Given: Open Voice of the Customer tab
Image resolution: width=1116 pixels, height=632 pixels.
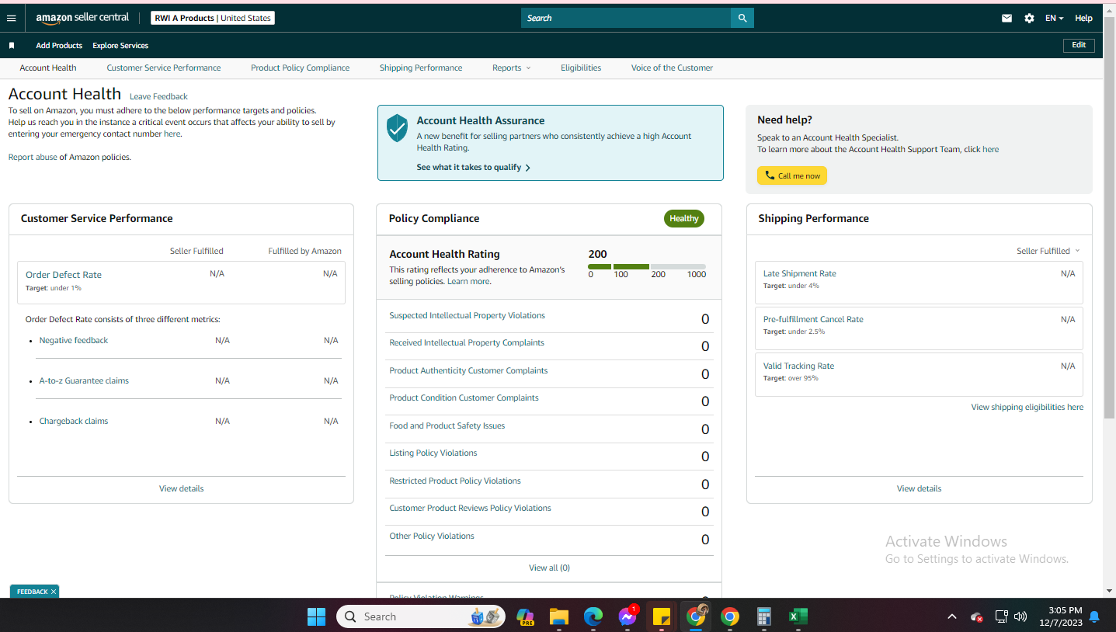Looking at the screenshot, I should coord(672,68).
